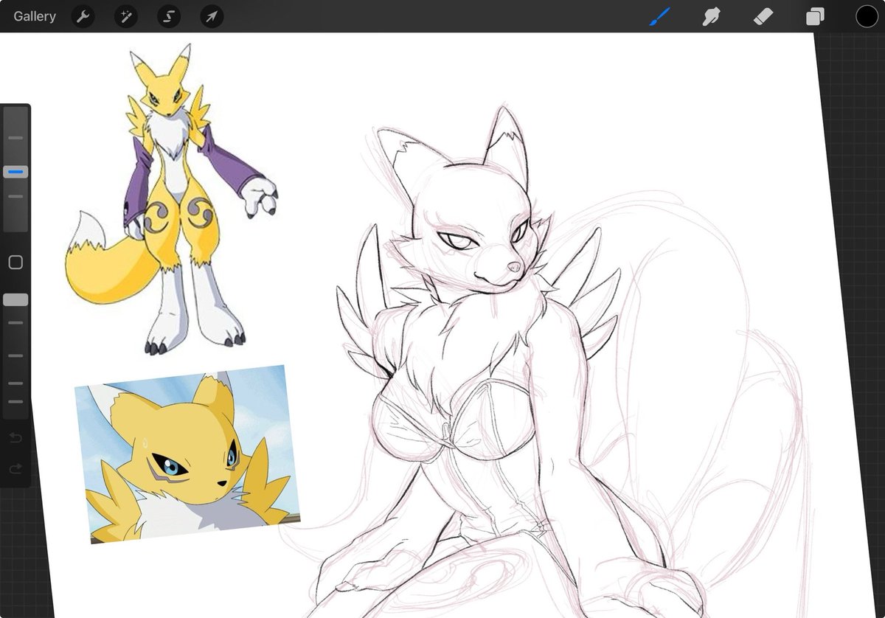
Task: Switch to the Eraser tool
Action: [763, 16]
